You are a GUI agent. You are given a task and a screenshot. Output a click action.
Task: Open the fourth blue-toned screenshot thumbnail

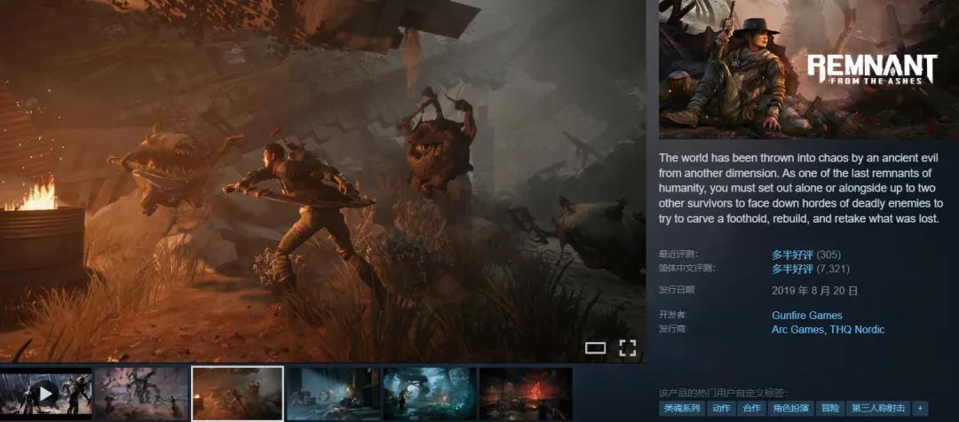pos(333,394)
